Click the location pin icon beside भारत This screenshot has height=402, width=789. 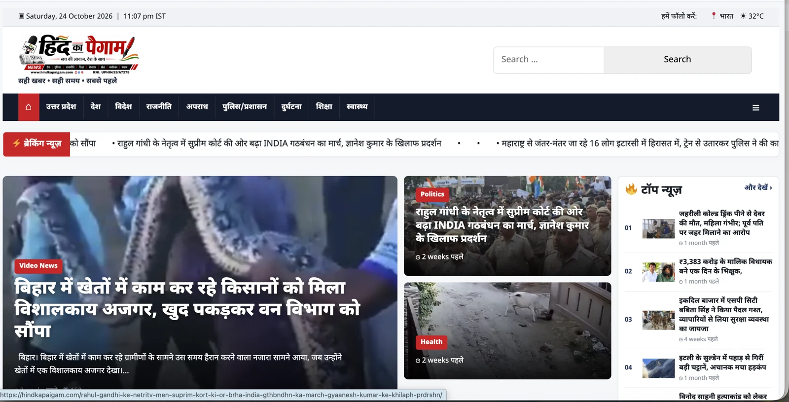click(714, 16)
